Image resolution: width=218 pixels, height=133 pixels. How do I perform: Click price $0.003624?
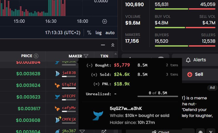(28, 85)
